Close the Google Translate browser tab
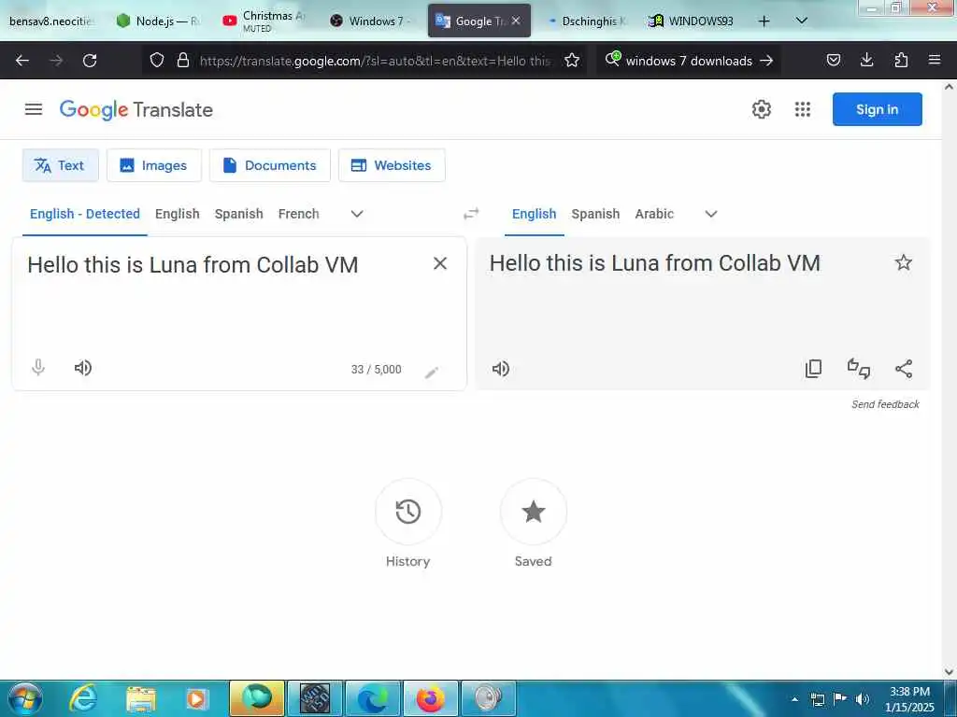This screenshot has height=717, width=957. [x=516, y=21]
